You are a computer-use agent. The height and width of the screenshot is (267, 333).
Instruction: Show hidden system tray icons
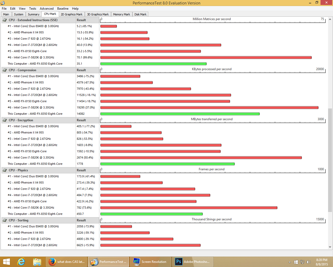(x=290, y=262)
